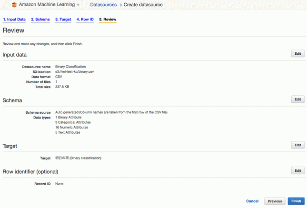Open the Amazon Machine Learning dropdown arrow

point(78,5)
